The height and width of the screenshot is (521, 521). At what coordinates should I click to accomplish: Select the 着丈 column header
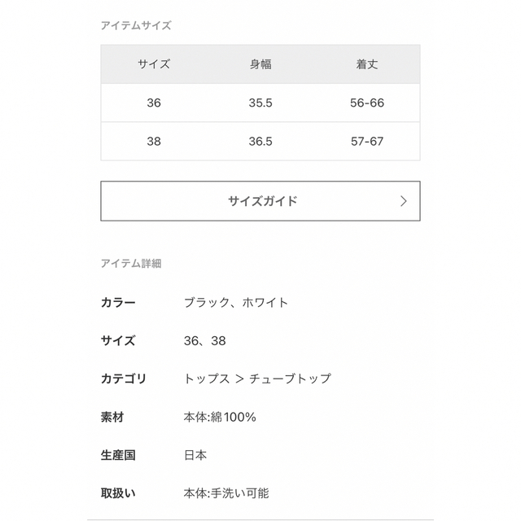(x=367, y=64)
